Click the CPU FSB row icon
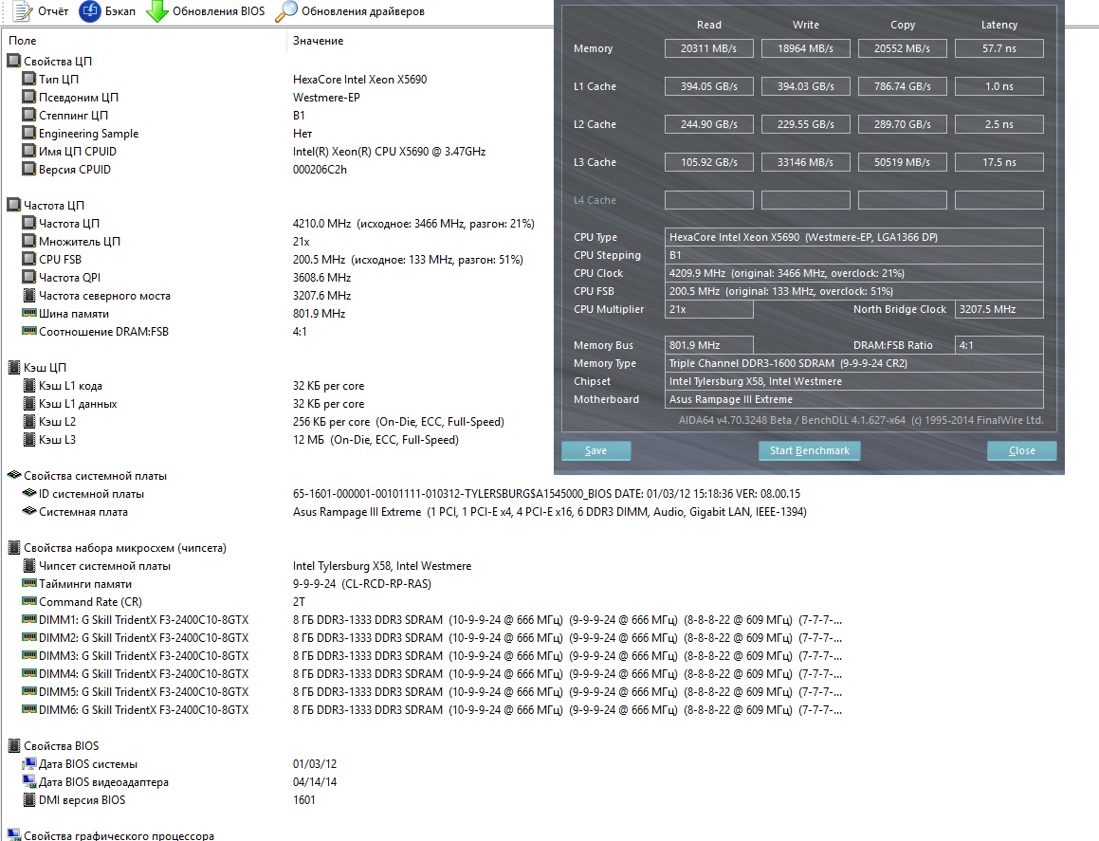The height and width of the screenshot is (841, 1099). click(28, 259)
